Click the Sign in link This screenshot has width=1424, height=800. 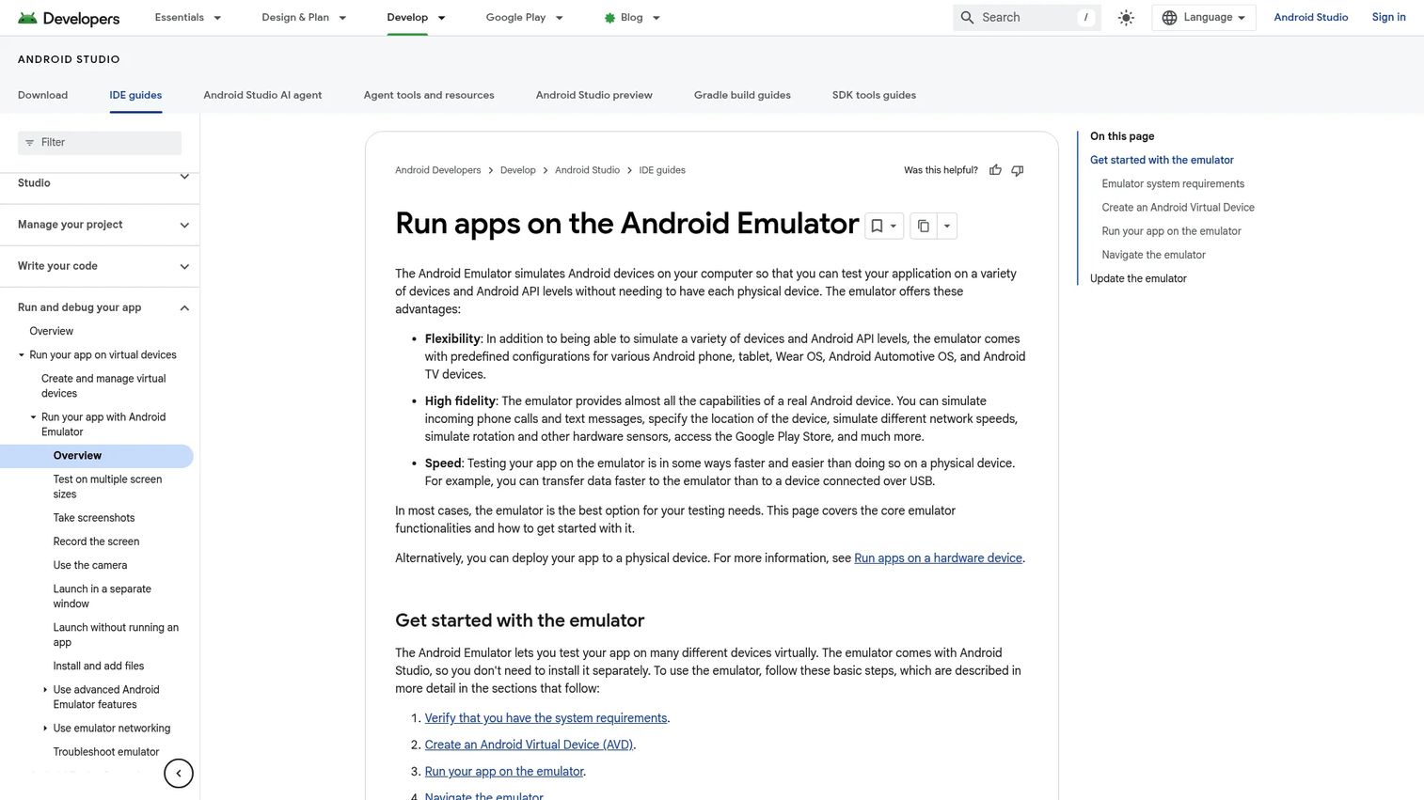click(x=1388, y=18)
